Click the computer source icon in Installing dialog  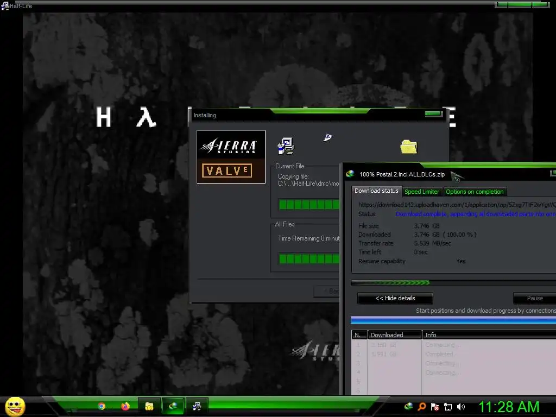click(286, 146)
